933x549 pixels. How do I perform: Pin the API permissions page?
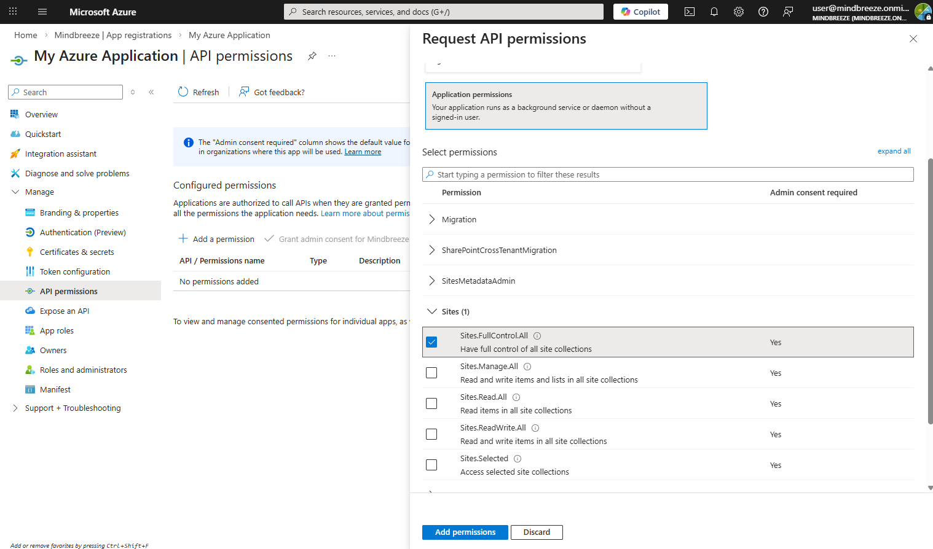point(312,56)
